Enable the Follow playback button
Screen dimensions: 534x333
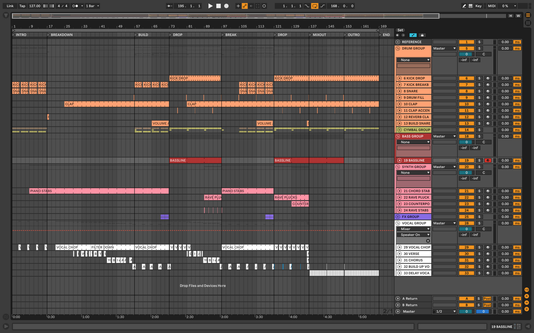169,6
